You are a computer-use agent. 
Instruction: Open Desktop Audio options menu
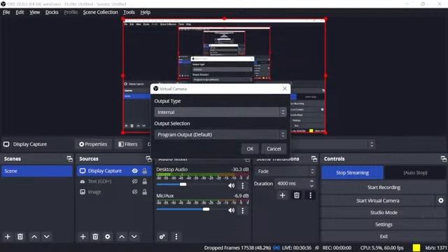(243, 185)
